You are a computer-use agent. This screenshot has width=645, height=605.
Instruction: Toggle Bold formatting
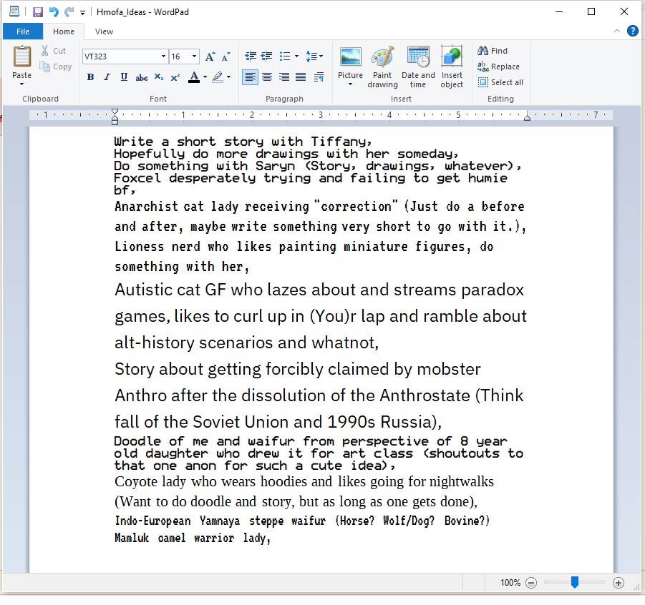(x=90, y=77)
